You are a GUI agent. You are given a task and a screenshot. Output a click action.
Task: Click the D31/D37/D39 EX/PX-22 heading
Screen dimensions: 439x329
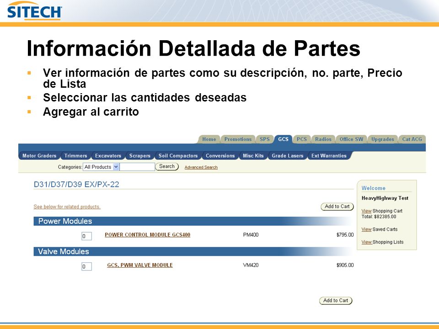click(x=76, y=184)
